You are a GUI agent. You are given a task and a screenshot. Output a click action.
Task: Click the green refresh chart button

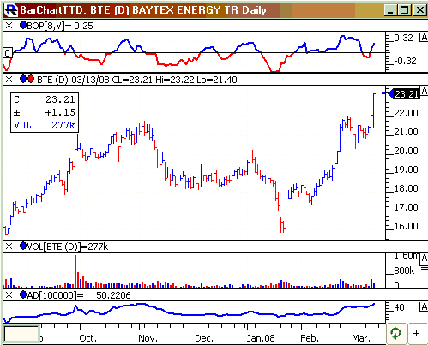(396, 333)
